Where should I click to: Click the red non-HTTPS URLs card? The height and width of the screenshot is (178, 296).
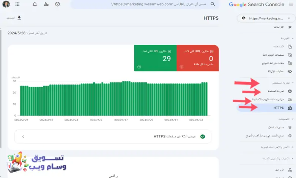[198, 58]
